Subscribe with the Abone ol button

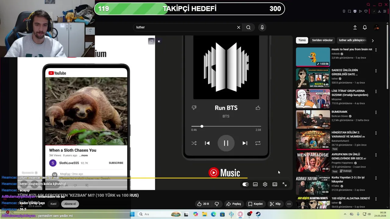tap(70, 204)
